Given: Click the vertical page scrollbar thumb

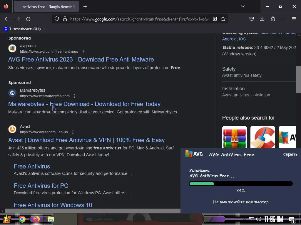Looking at the screenshot, I should point(299,79).
